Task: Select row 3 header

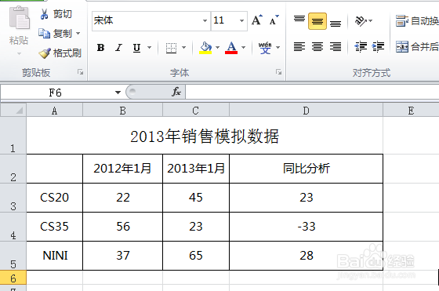Action: (13, 198)
